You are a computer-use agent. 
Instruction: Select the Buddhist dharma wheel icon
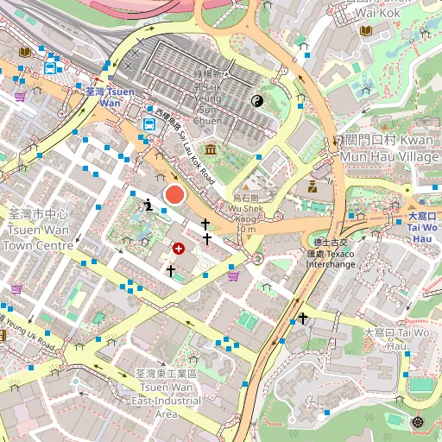click(x=417, y=422)
